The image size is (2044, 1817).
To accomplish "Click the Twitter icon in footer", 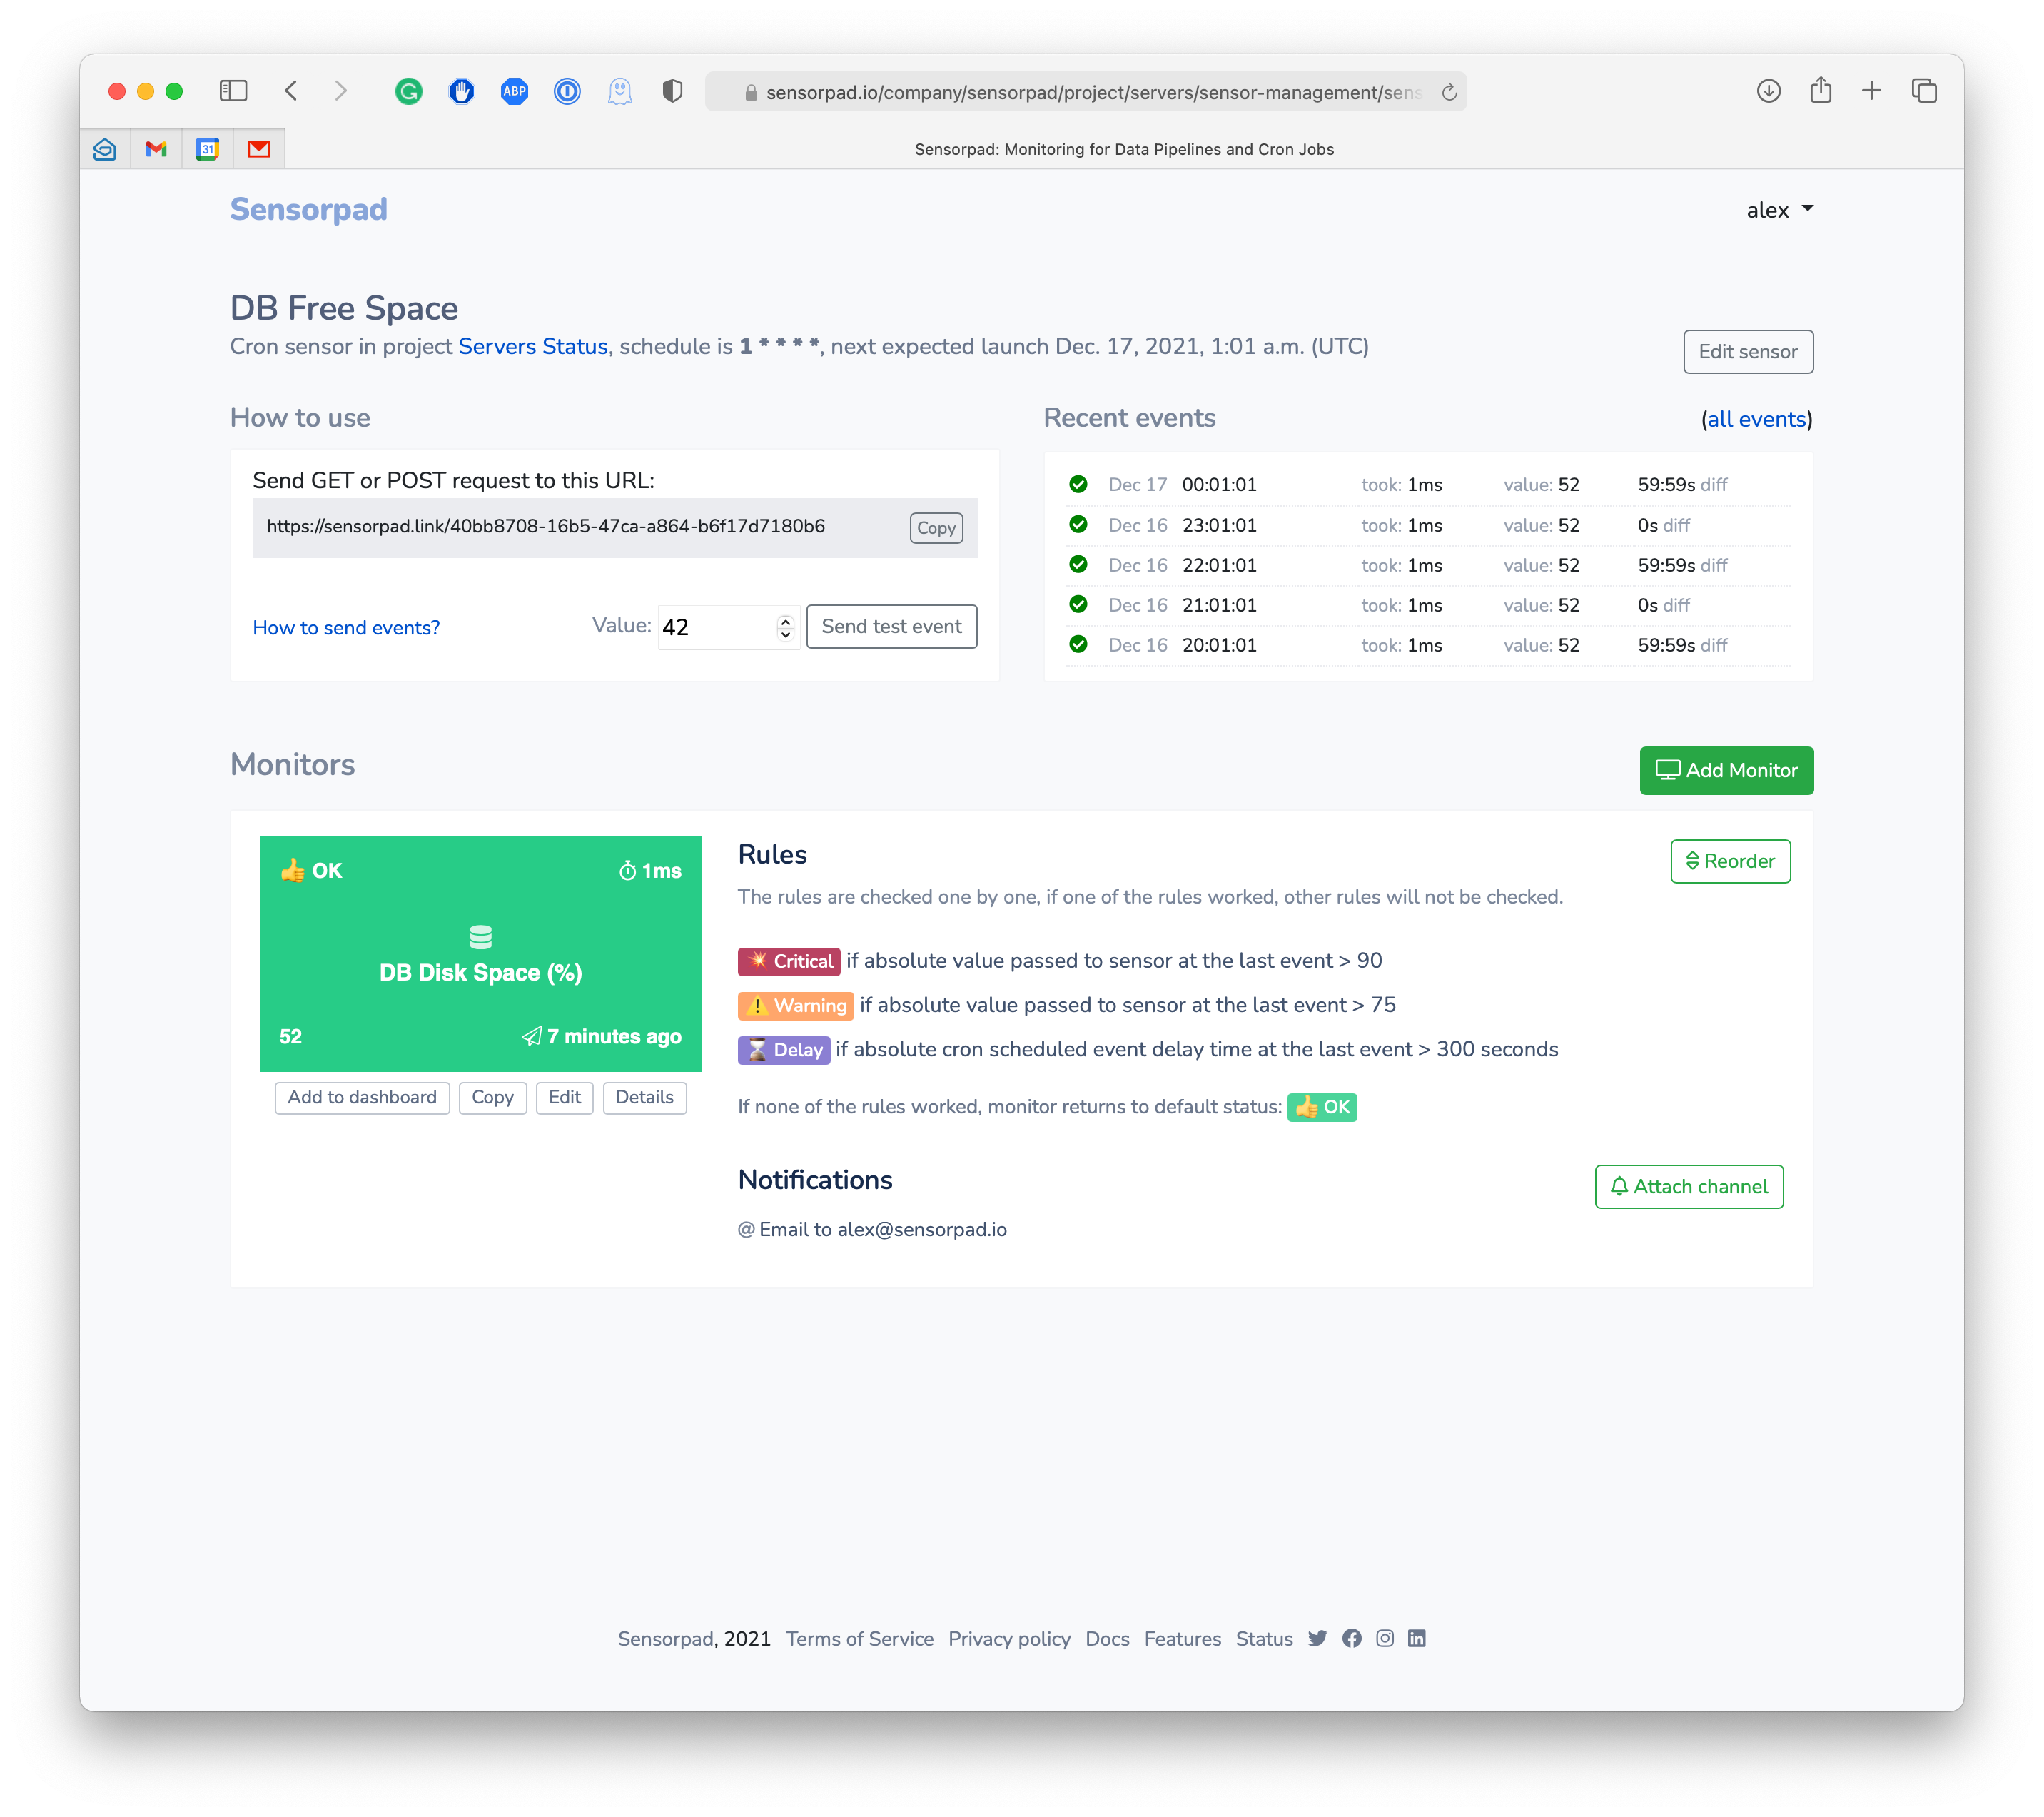I will 1317,1638.
